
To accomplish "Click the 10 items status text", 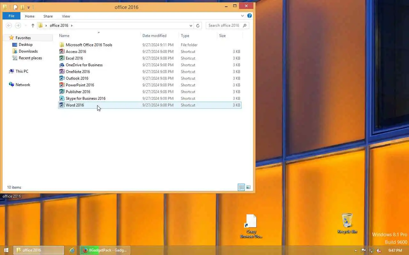I will click(x=14, y=187).
